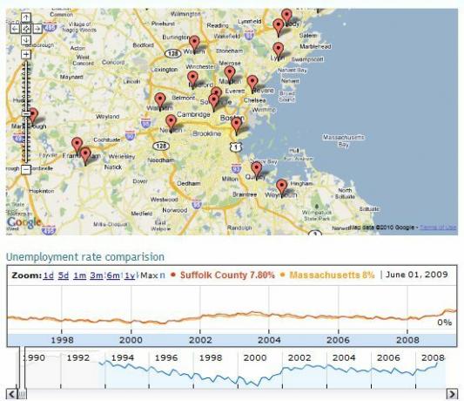This screenshot has width=464, height=401.
Task: Click the June 01, 2009 date label
Action: (417, 275)
